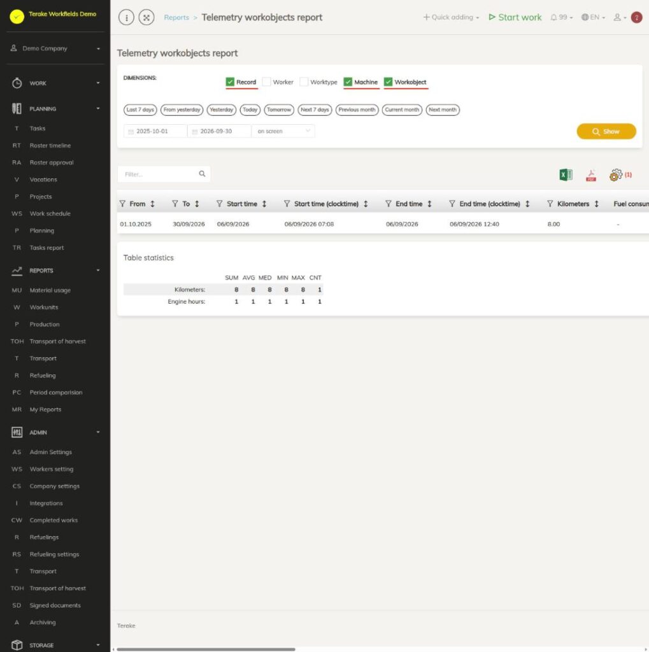Viewport: 649px width, 652px height.
Task: Click the Reports breadcrumb link
Action: pyautogui.click(x=176, y=17)
